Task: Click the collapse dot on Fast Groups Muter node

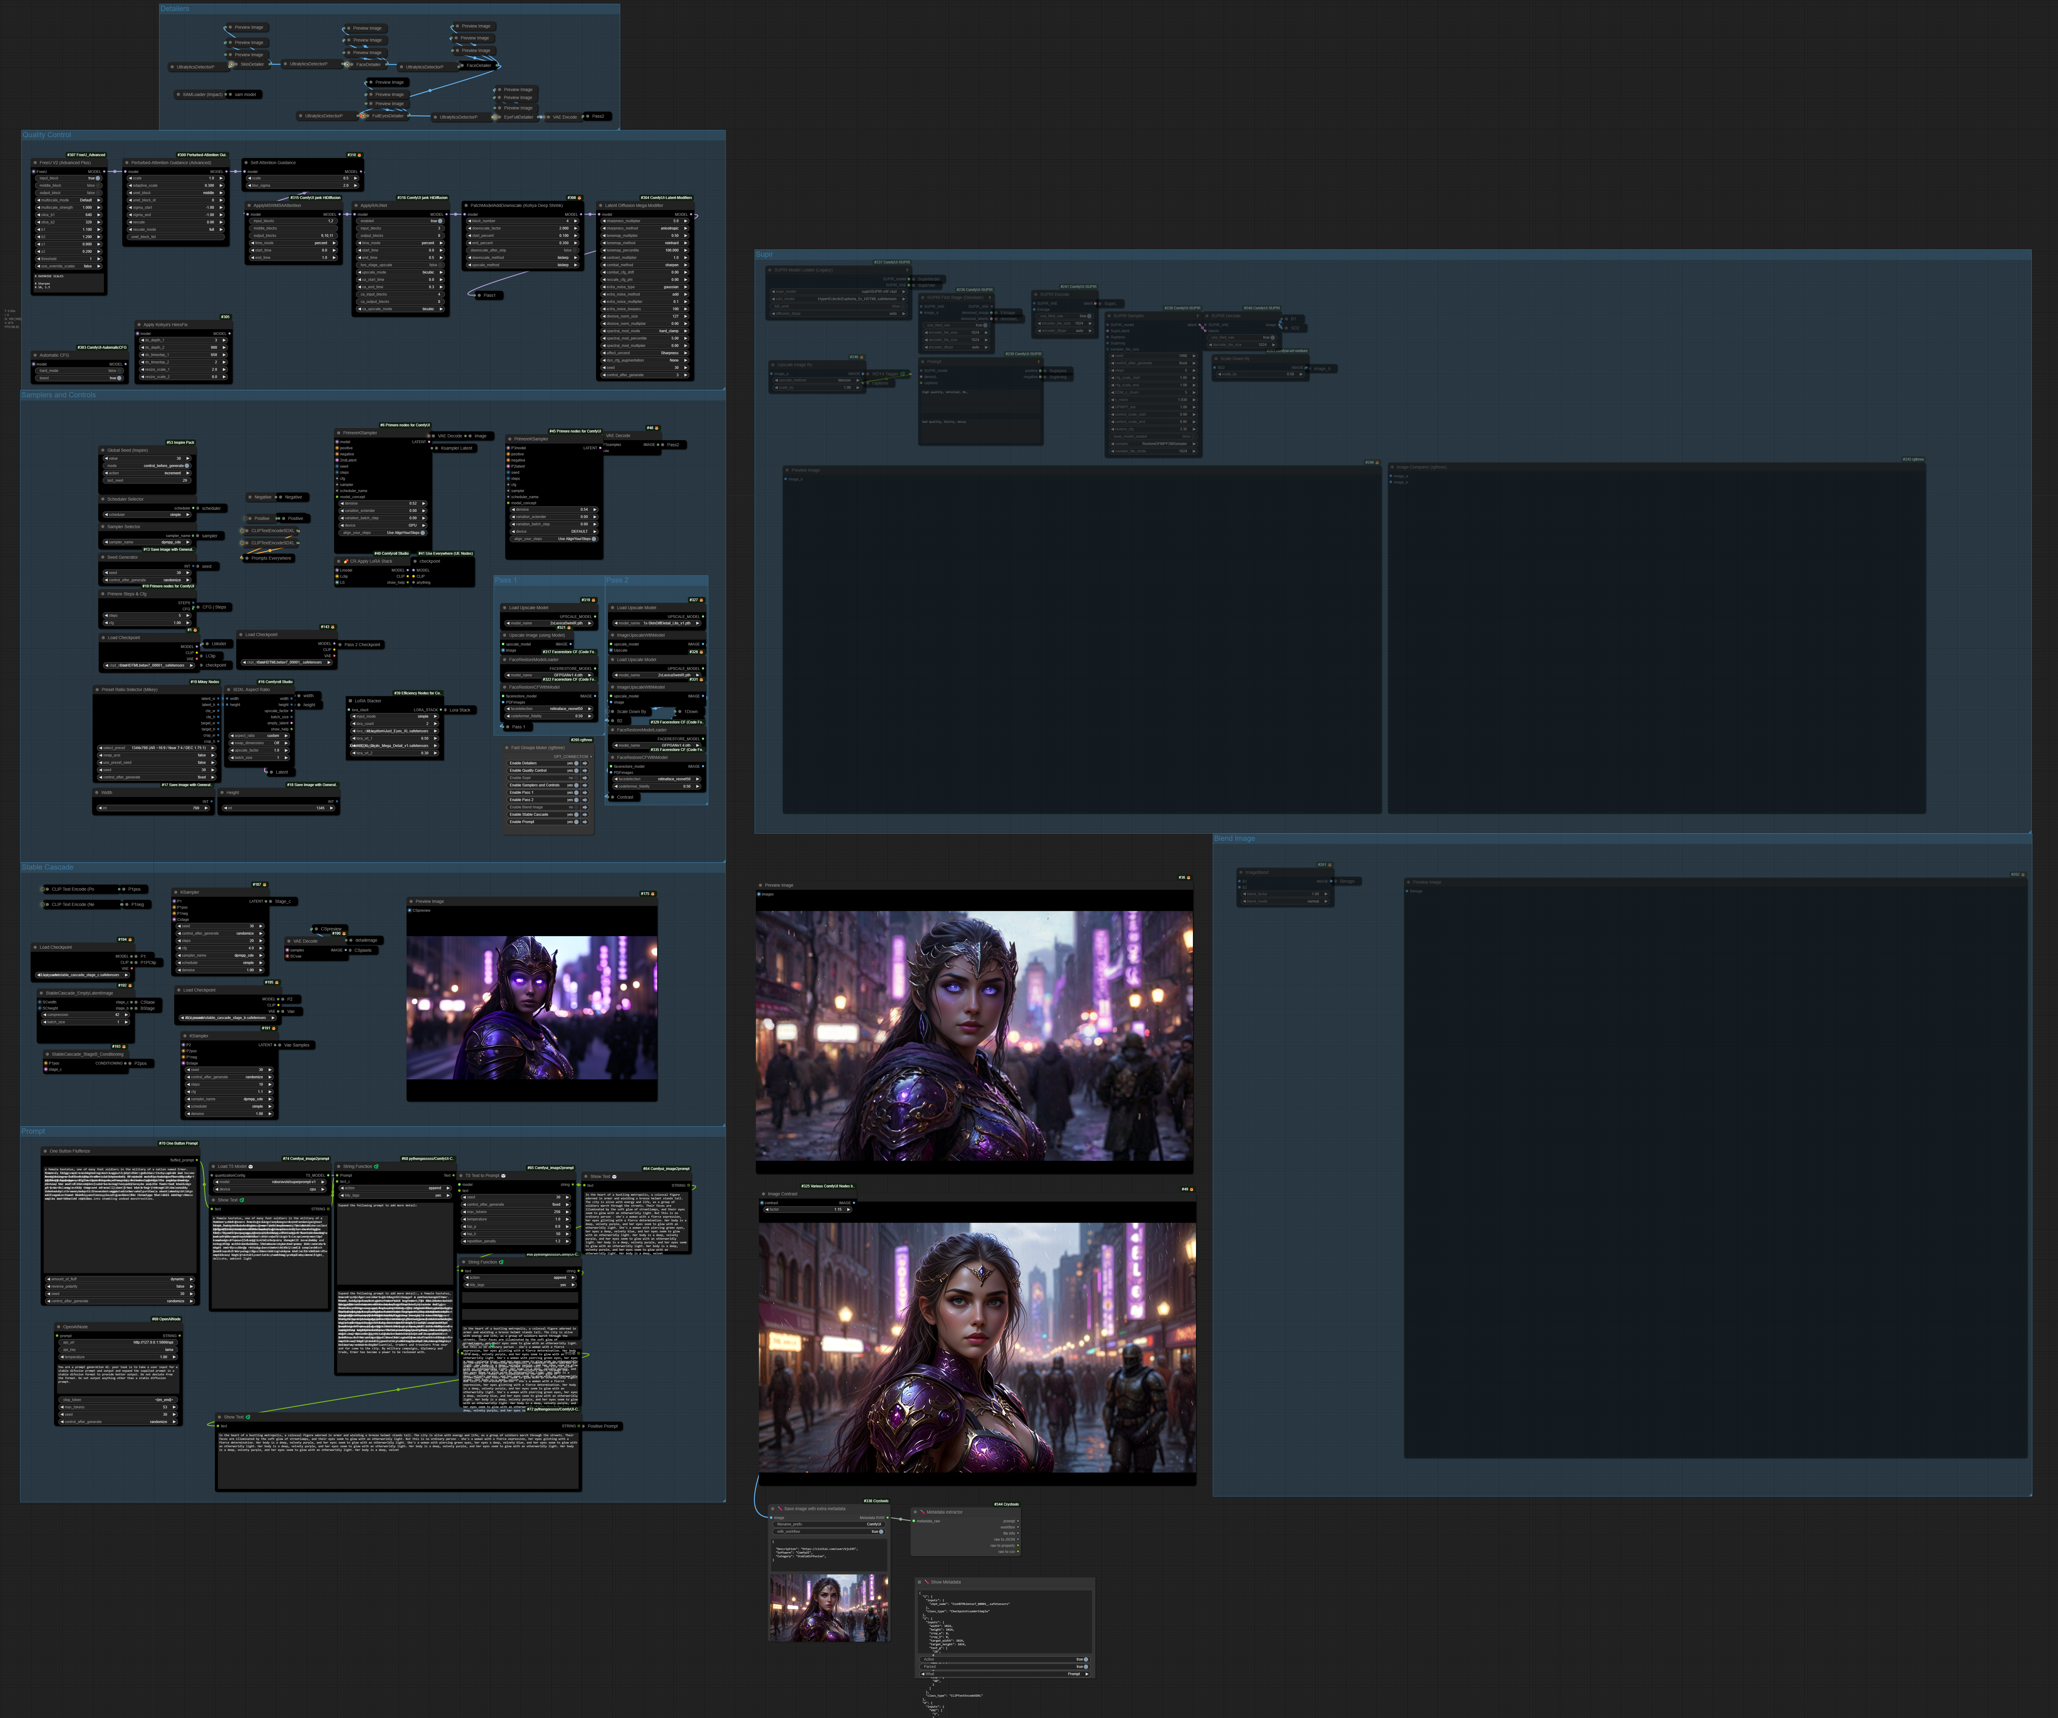Action: (x=507, y=748)
